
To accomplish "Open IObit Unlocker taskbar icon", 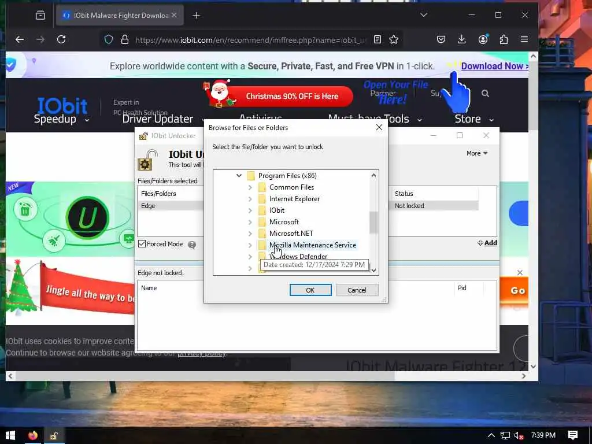I will (x=54, y=435).
